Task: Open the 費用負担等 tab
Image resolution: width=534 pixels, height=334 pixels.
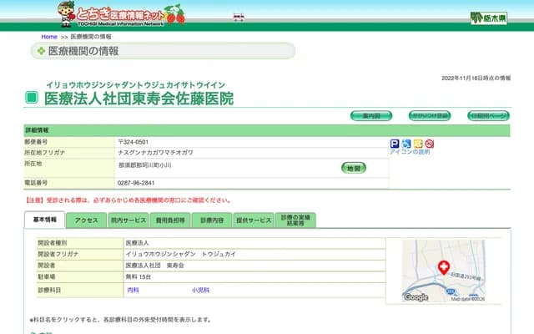Action: pyautogui.click(x=170, y=220)
